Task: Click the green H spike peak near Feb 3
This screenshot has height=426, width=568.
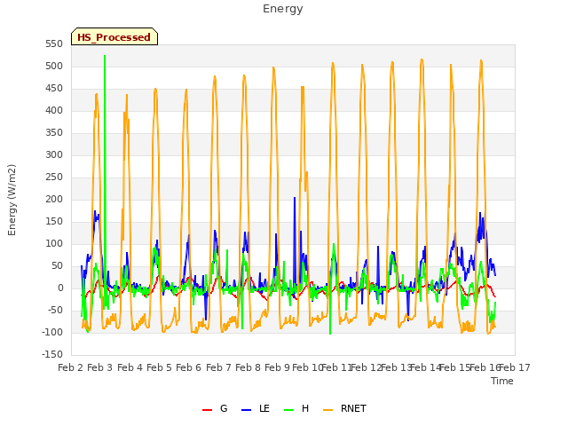Action: (x=105, y=56)
